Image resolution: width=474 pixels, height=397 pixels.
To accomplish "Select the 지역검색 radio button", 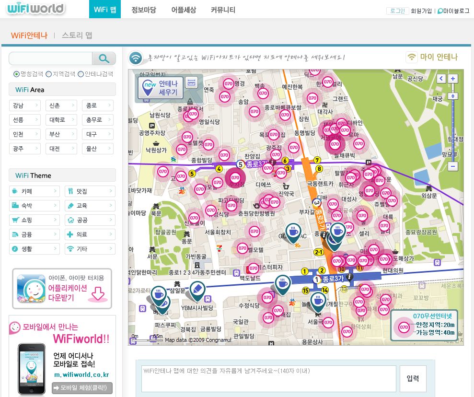I will [x=48, y=74].
